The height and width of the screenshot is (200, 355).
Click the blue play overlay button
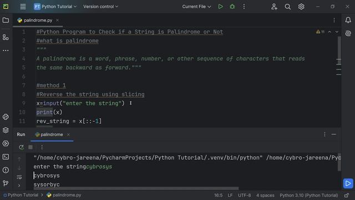click(x=348, y=183)
